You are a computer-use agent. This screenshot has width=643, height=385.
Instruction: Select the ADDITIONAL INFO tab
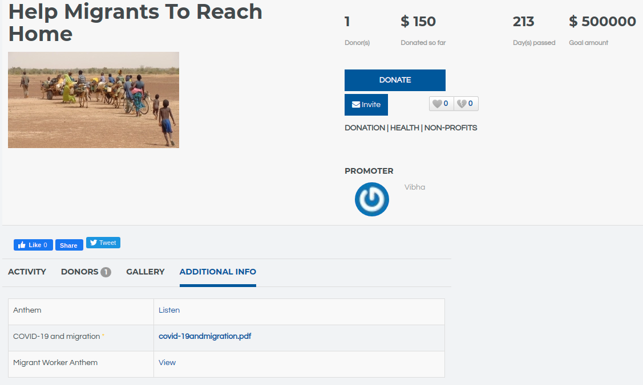tap(218, 272)
